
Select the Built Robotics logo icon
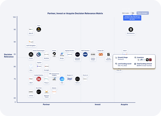click(131, 29)
